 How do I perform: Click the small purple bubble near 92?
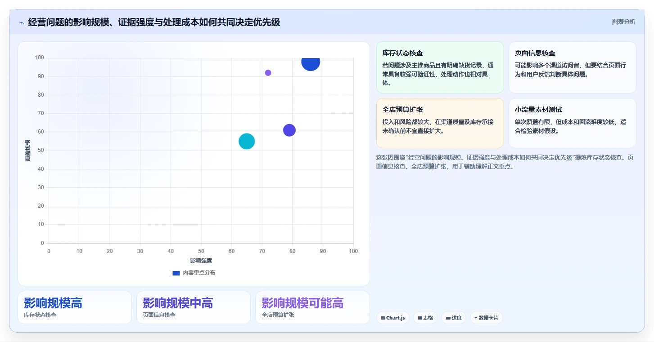[268, 73]
